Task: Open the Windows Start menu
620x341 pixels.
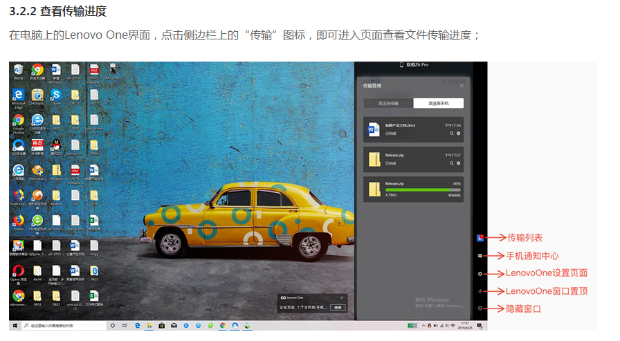Action: pyautogui.click(x=15, y=325)
